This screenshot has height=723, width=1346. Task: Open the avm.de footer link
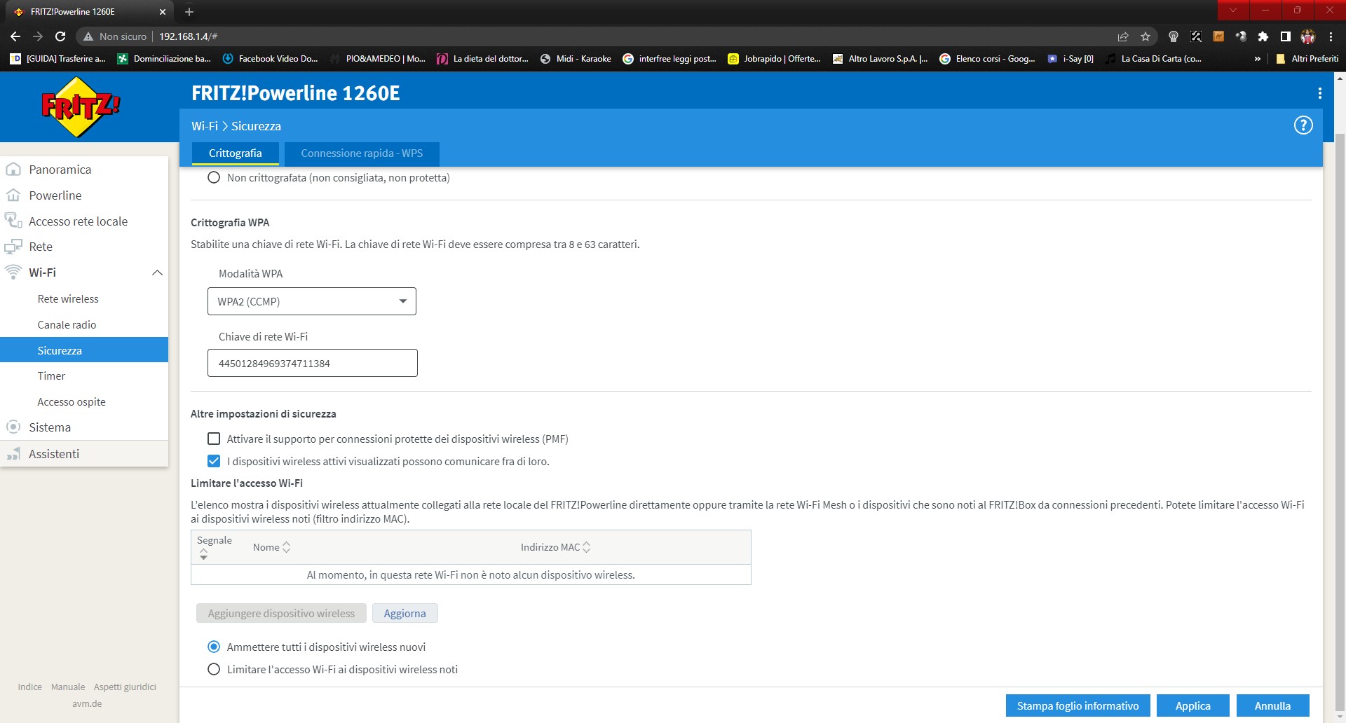pos(87,703)
